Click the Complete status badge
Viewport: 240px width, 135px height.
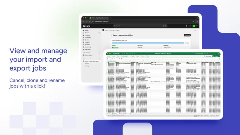[115, 48]
